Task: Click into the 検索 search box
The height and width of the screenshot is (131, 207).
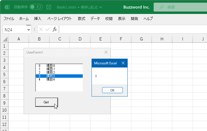Action: pos(180,7)
